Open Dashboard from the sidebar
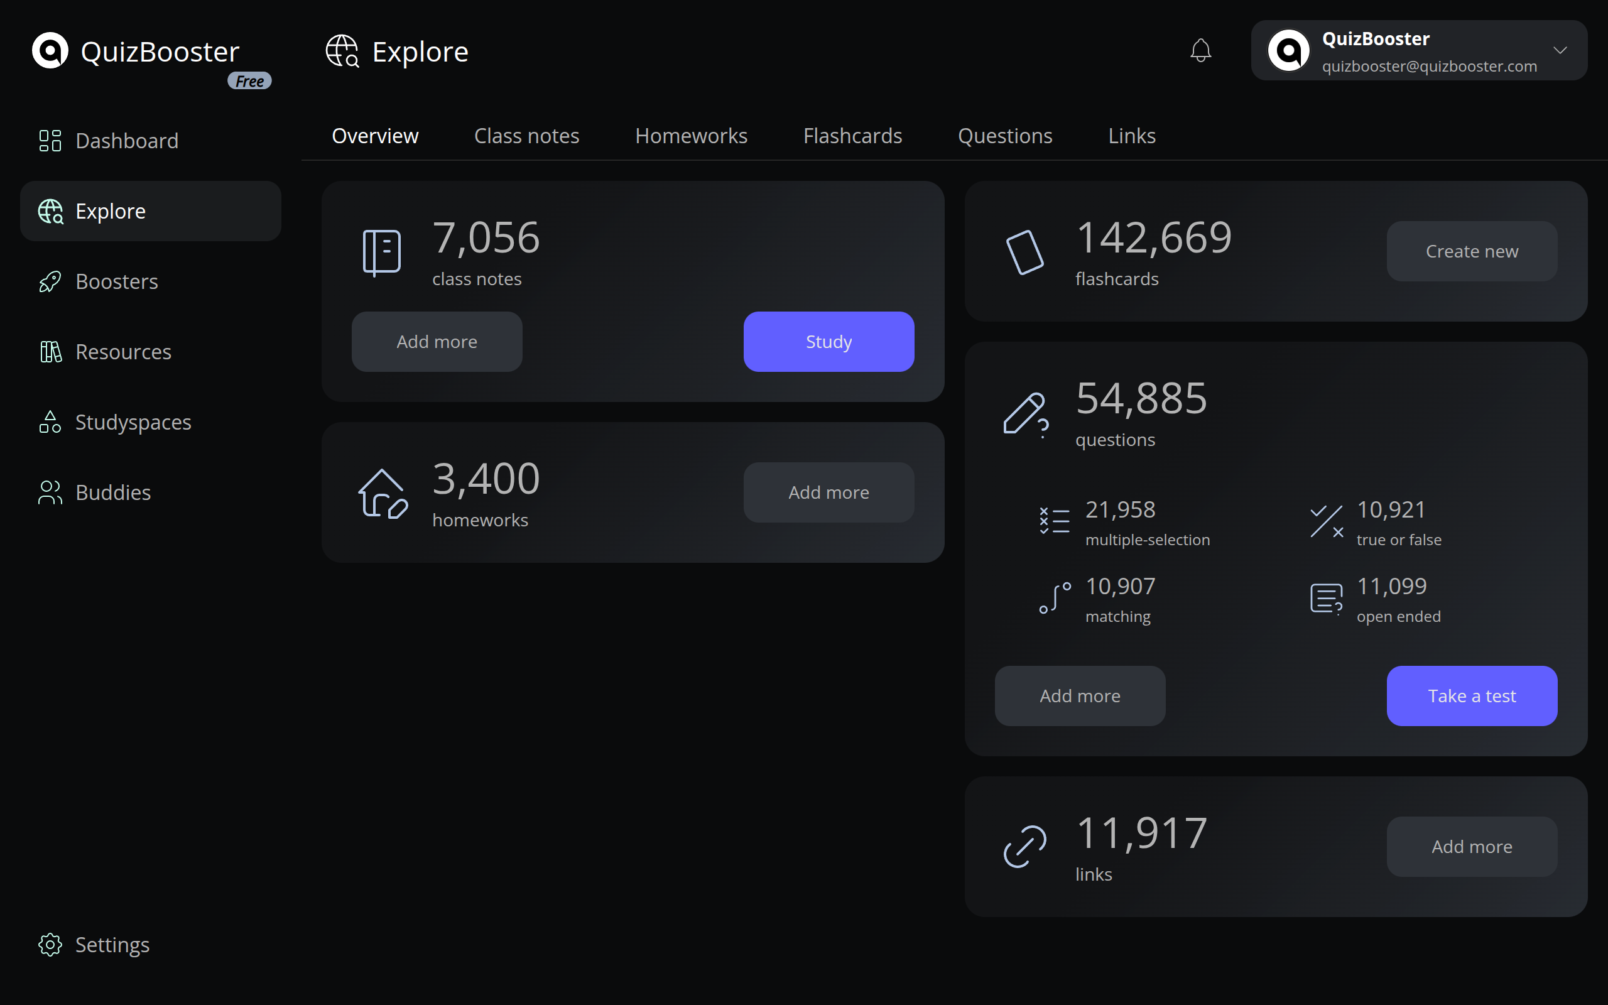The width and height of the screenshot is (1608, 1005). click(151, 140)
